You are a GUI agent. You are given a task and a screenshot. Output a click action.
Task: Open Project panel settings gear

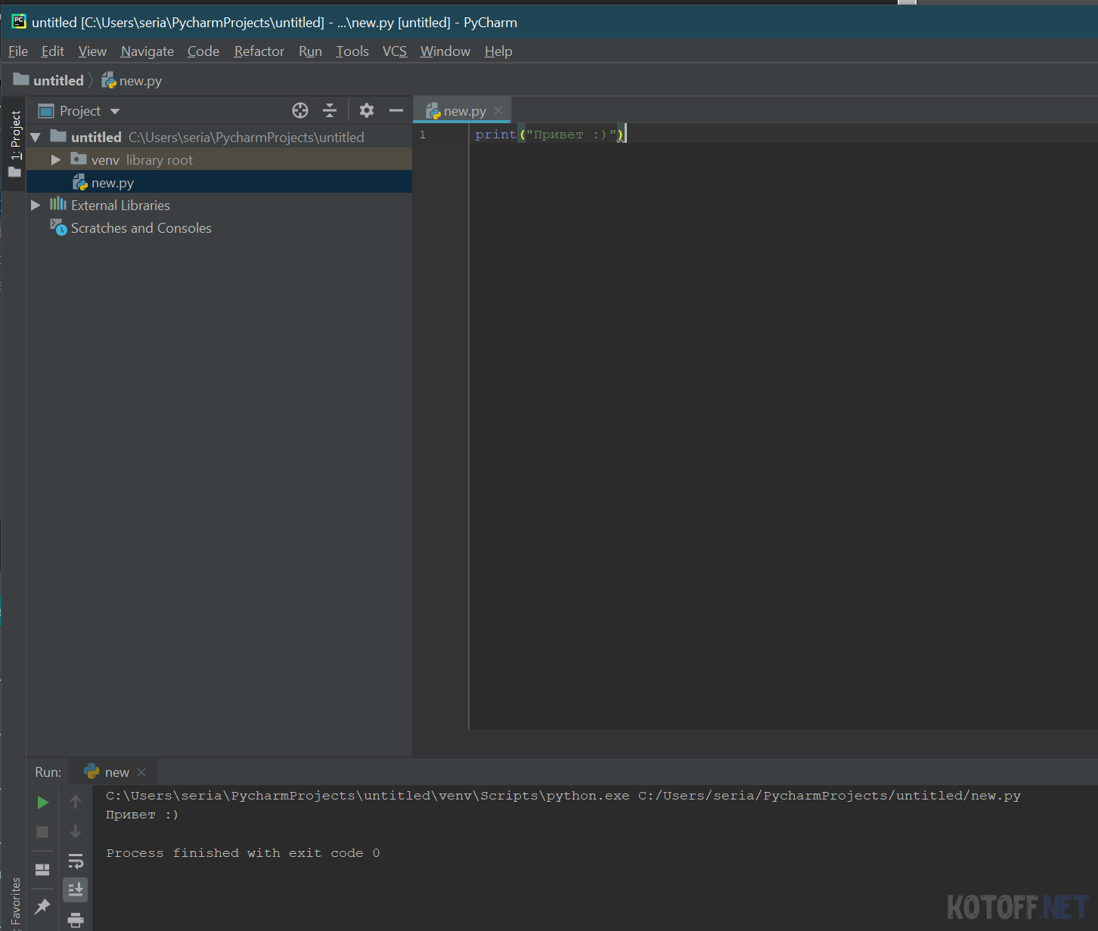point(367,110)
